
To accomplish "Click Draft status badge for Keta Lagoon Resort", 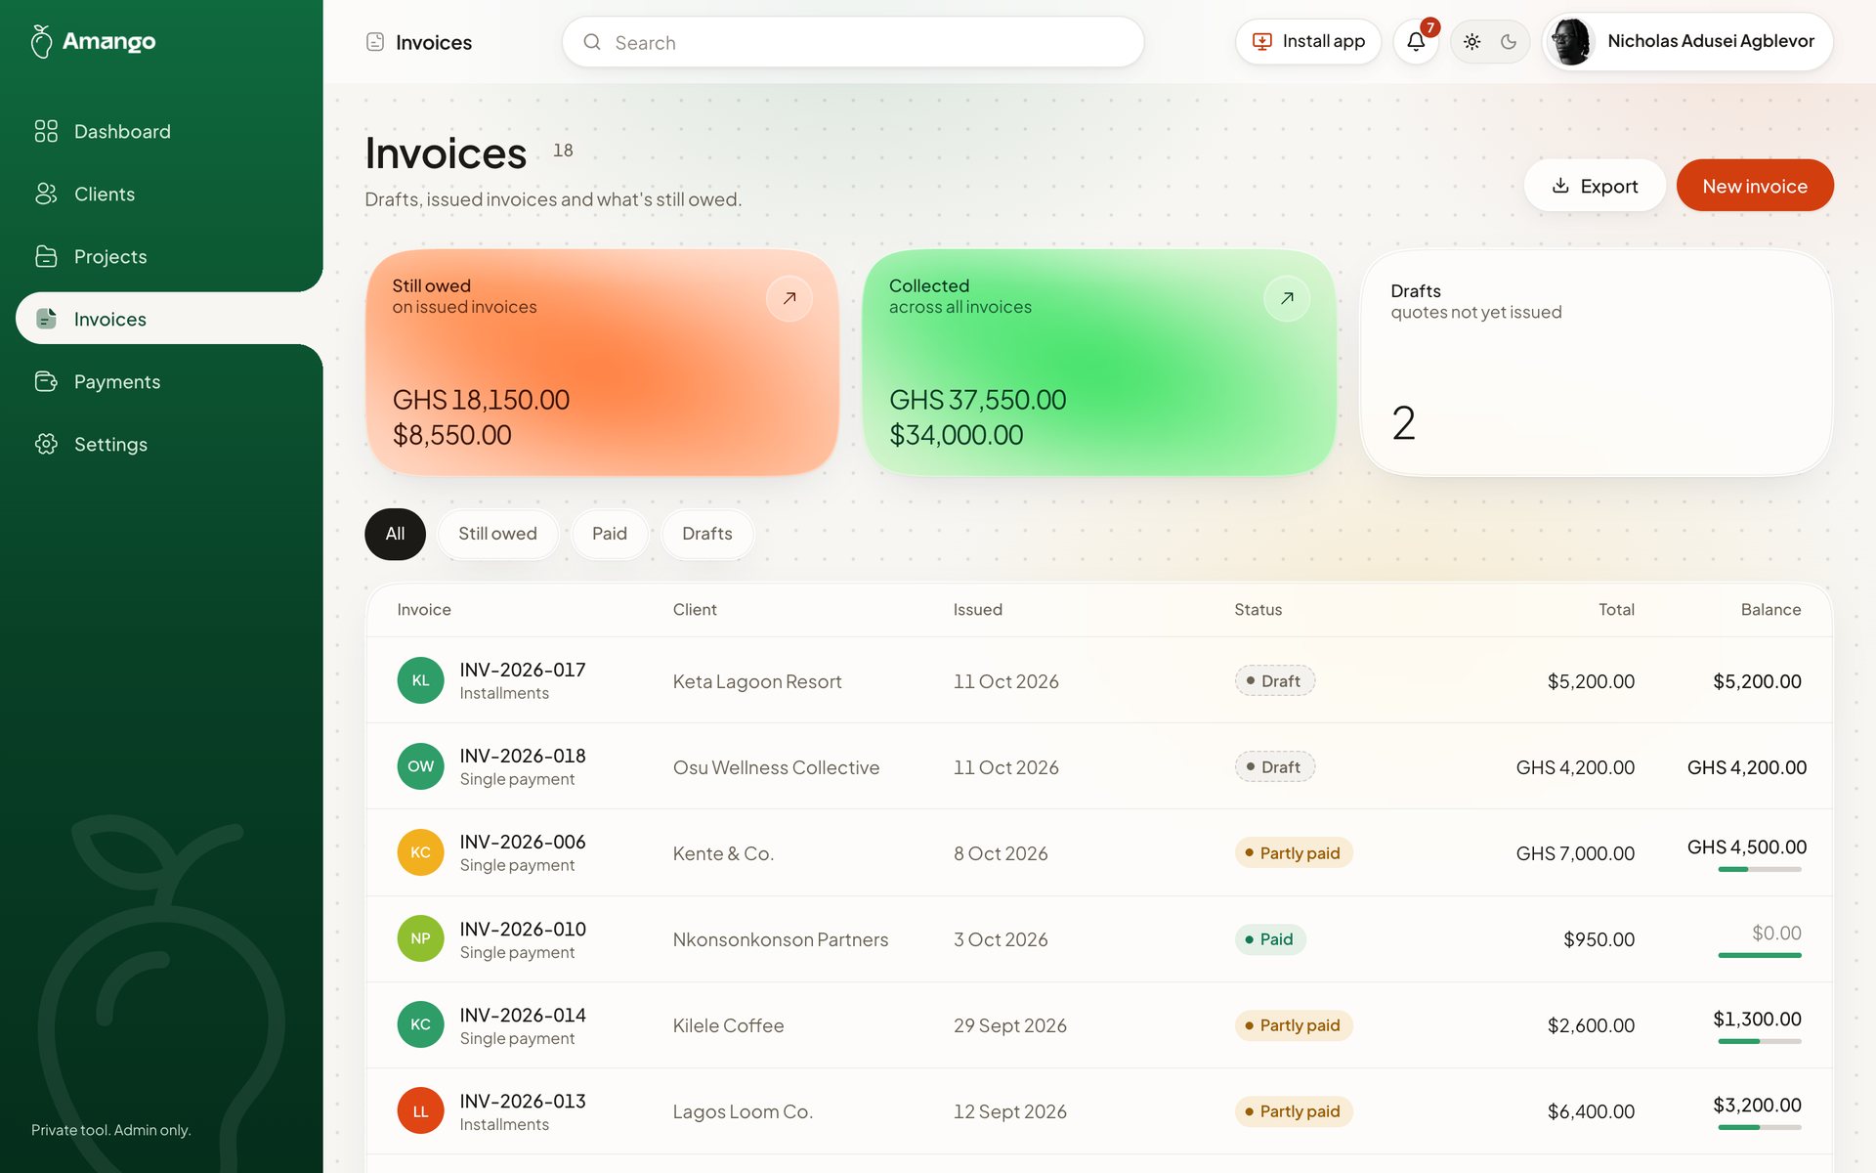I will point(1274,680).
